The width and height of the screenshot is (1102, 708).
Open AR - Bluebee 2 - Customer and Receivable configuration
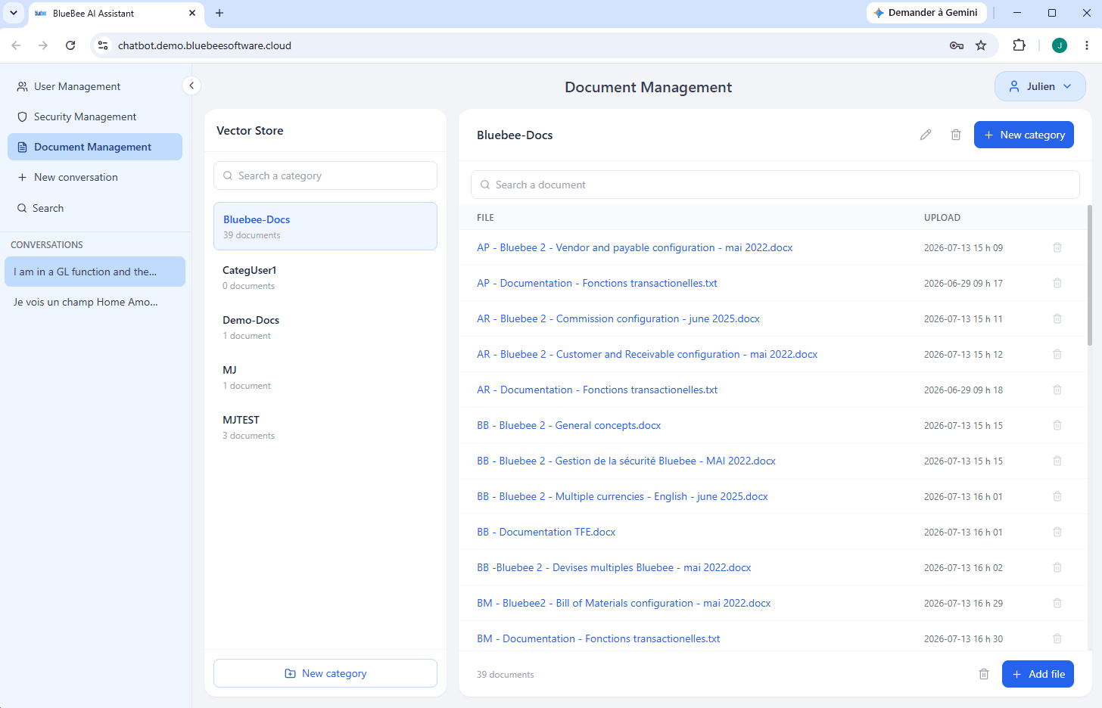(647, 354)
